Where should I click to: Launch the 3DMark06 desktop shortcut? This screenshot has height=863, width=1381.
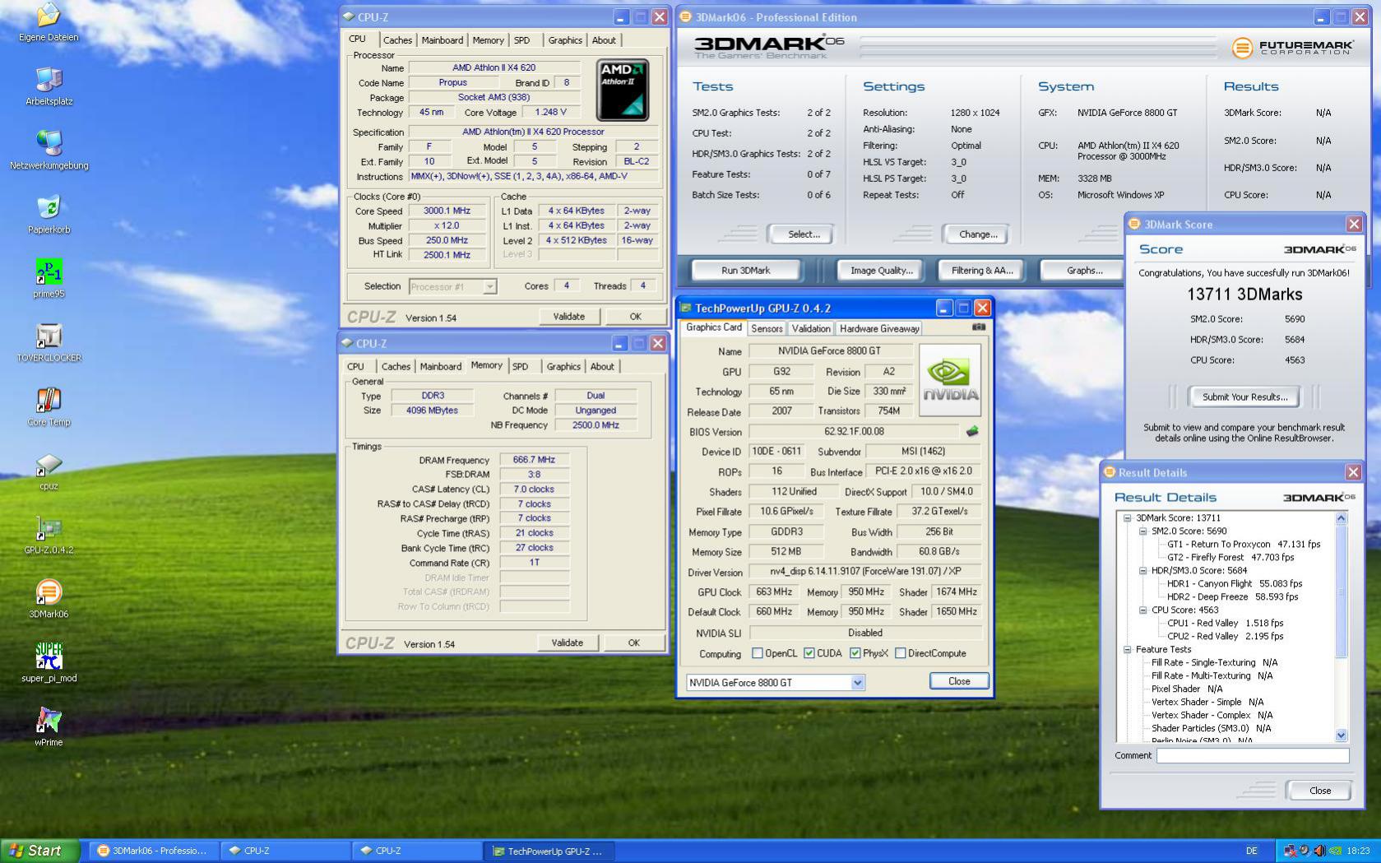49,592
